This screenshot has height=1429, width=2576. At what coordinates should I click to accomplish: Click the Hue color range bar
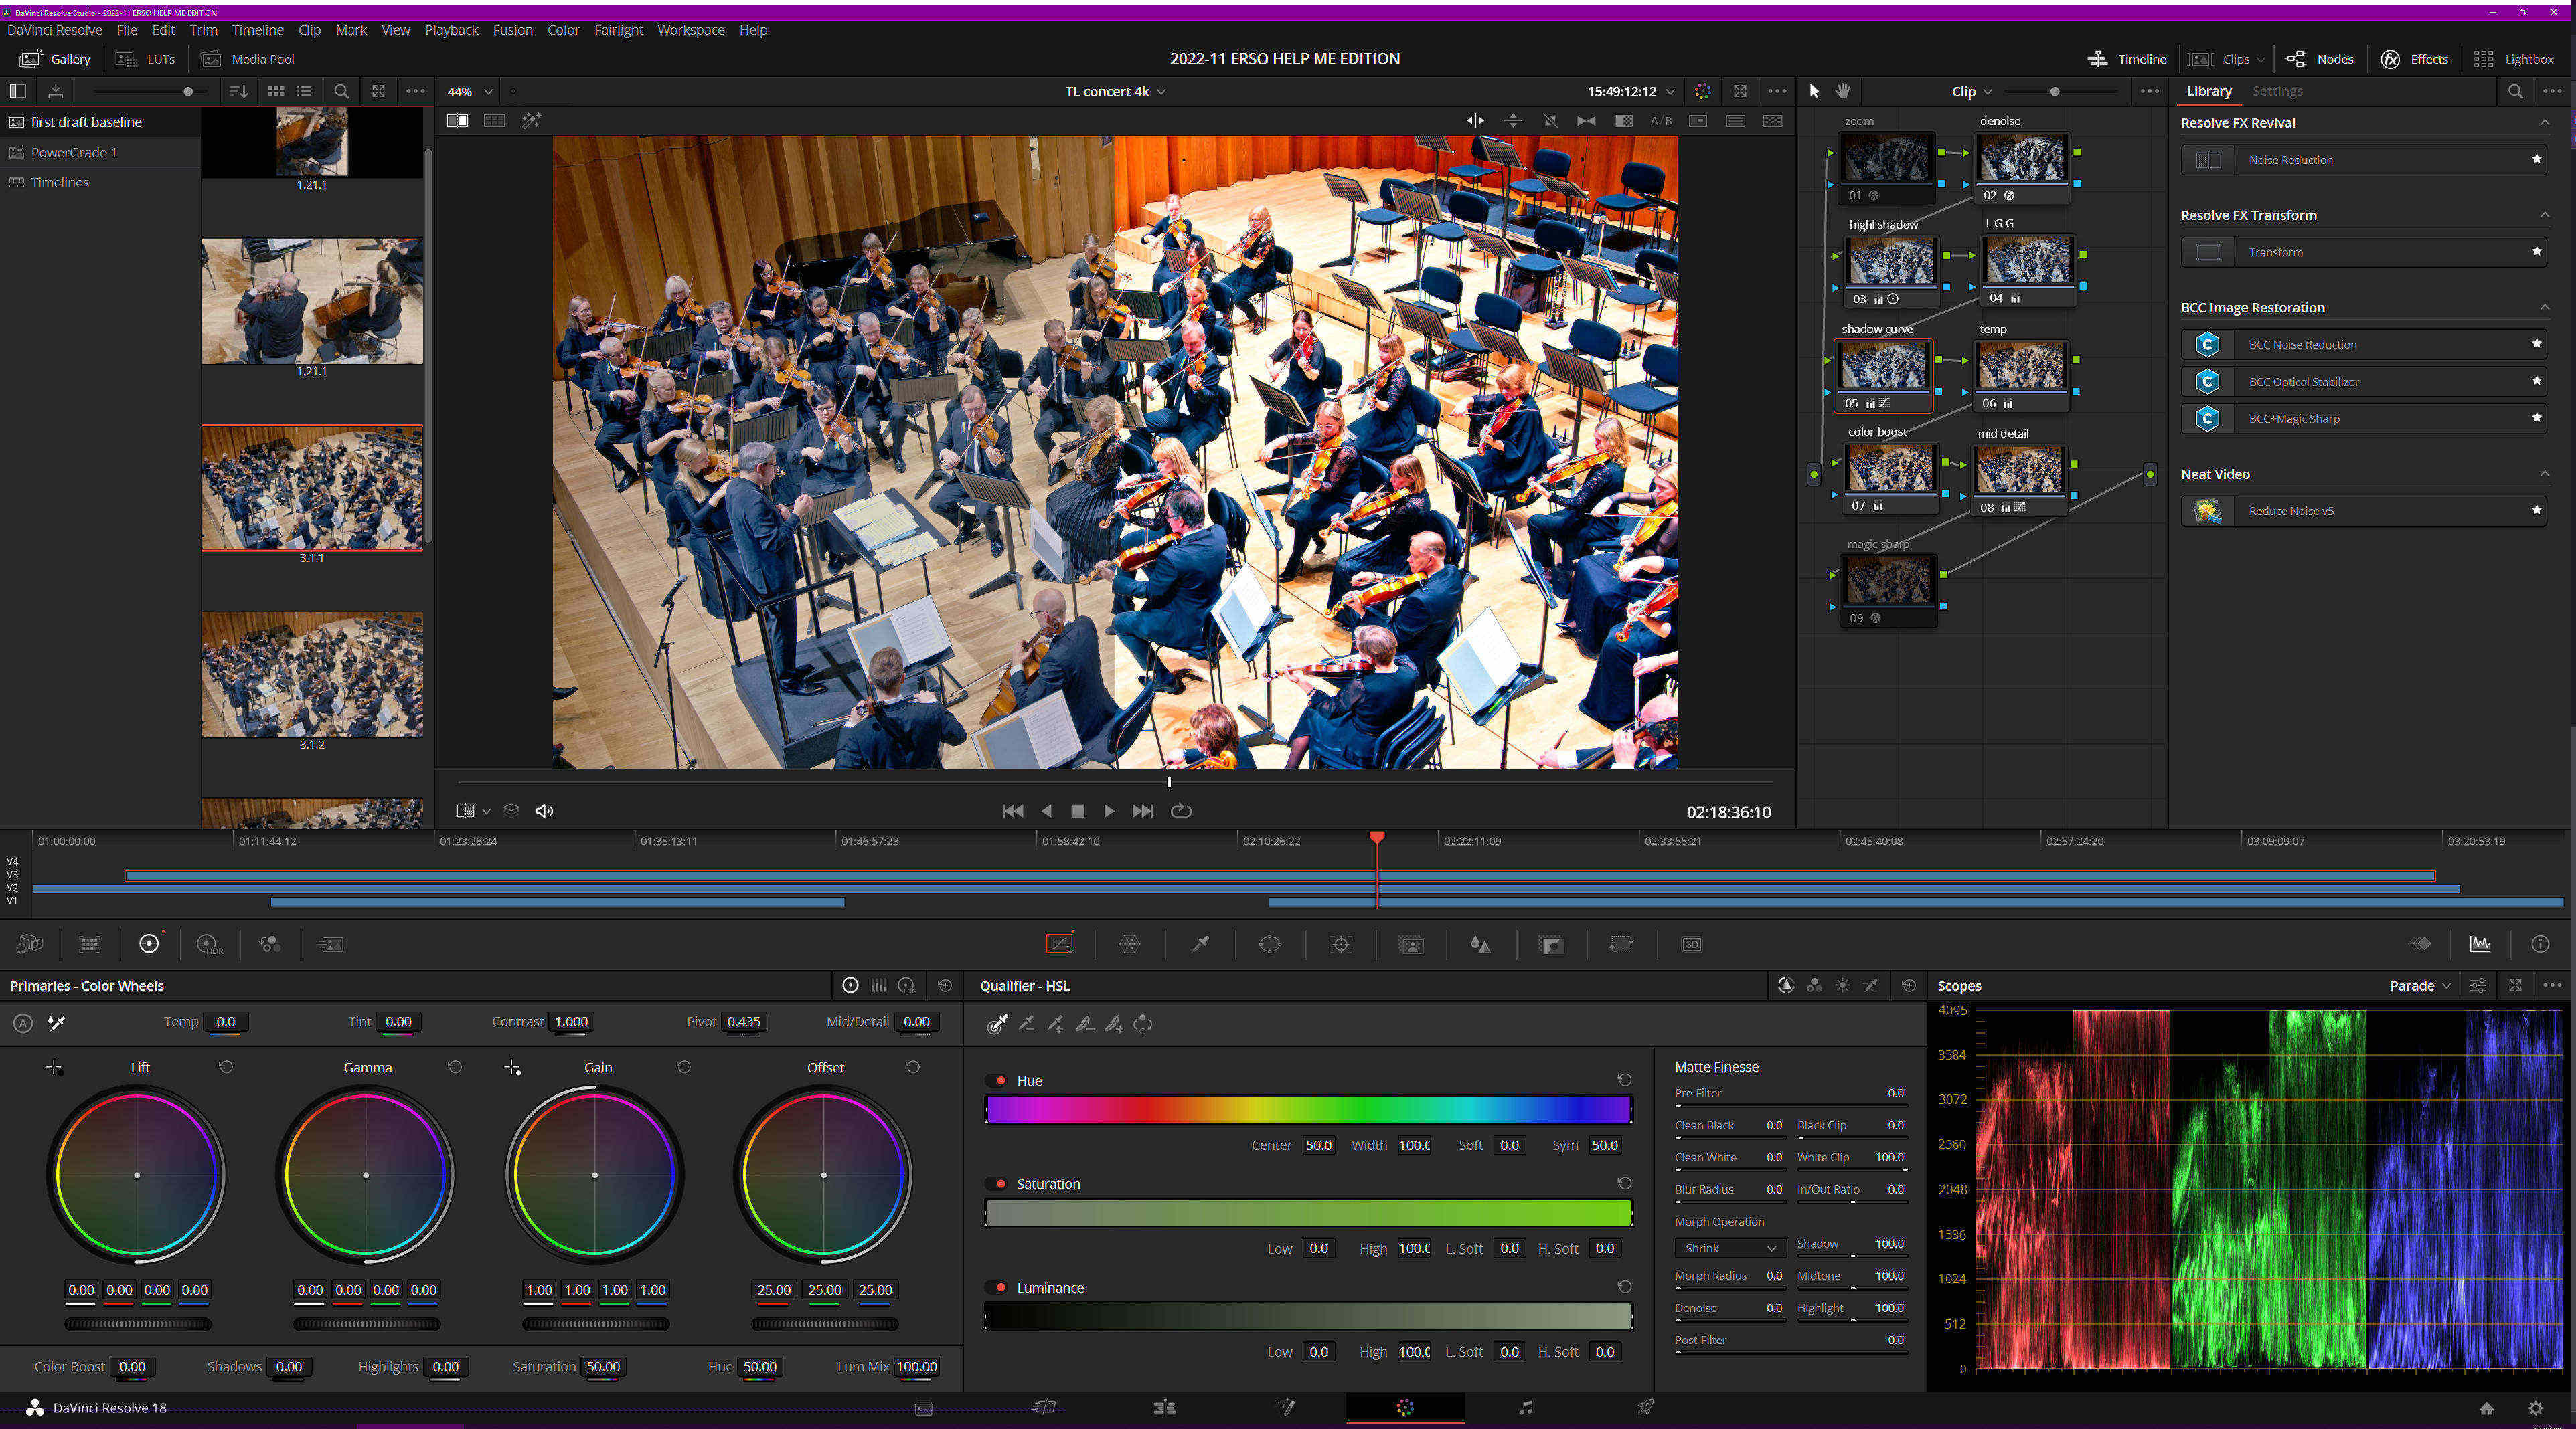click(1308, 1109)
